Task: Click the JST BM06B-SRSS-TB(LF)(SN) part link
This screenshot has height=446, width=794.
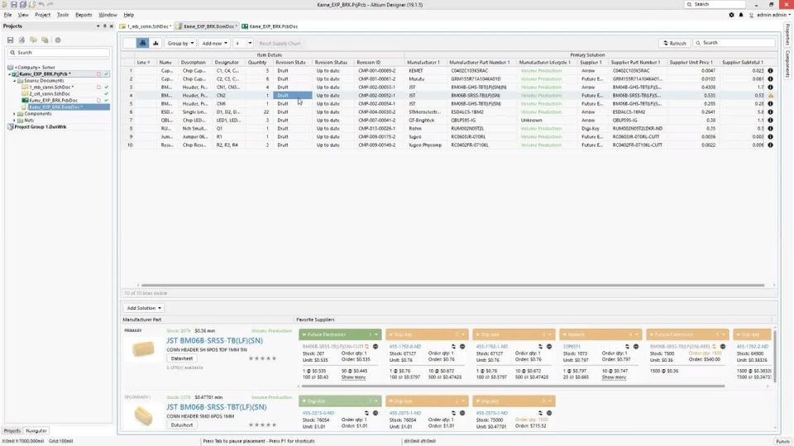Action: (215, 341)
